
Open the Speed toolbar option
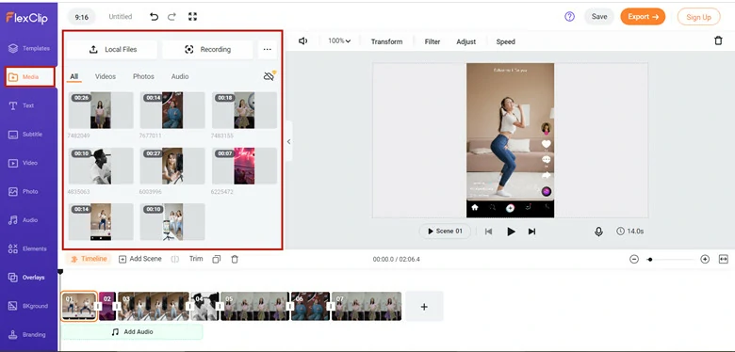[x=506, y=41]
